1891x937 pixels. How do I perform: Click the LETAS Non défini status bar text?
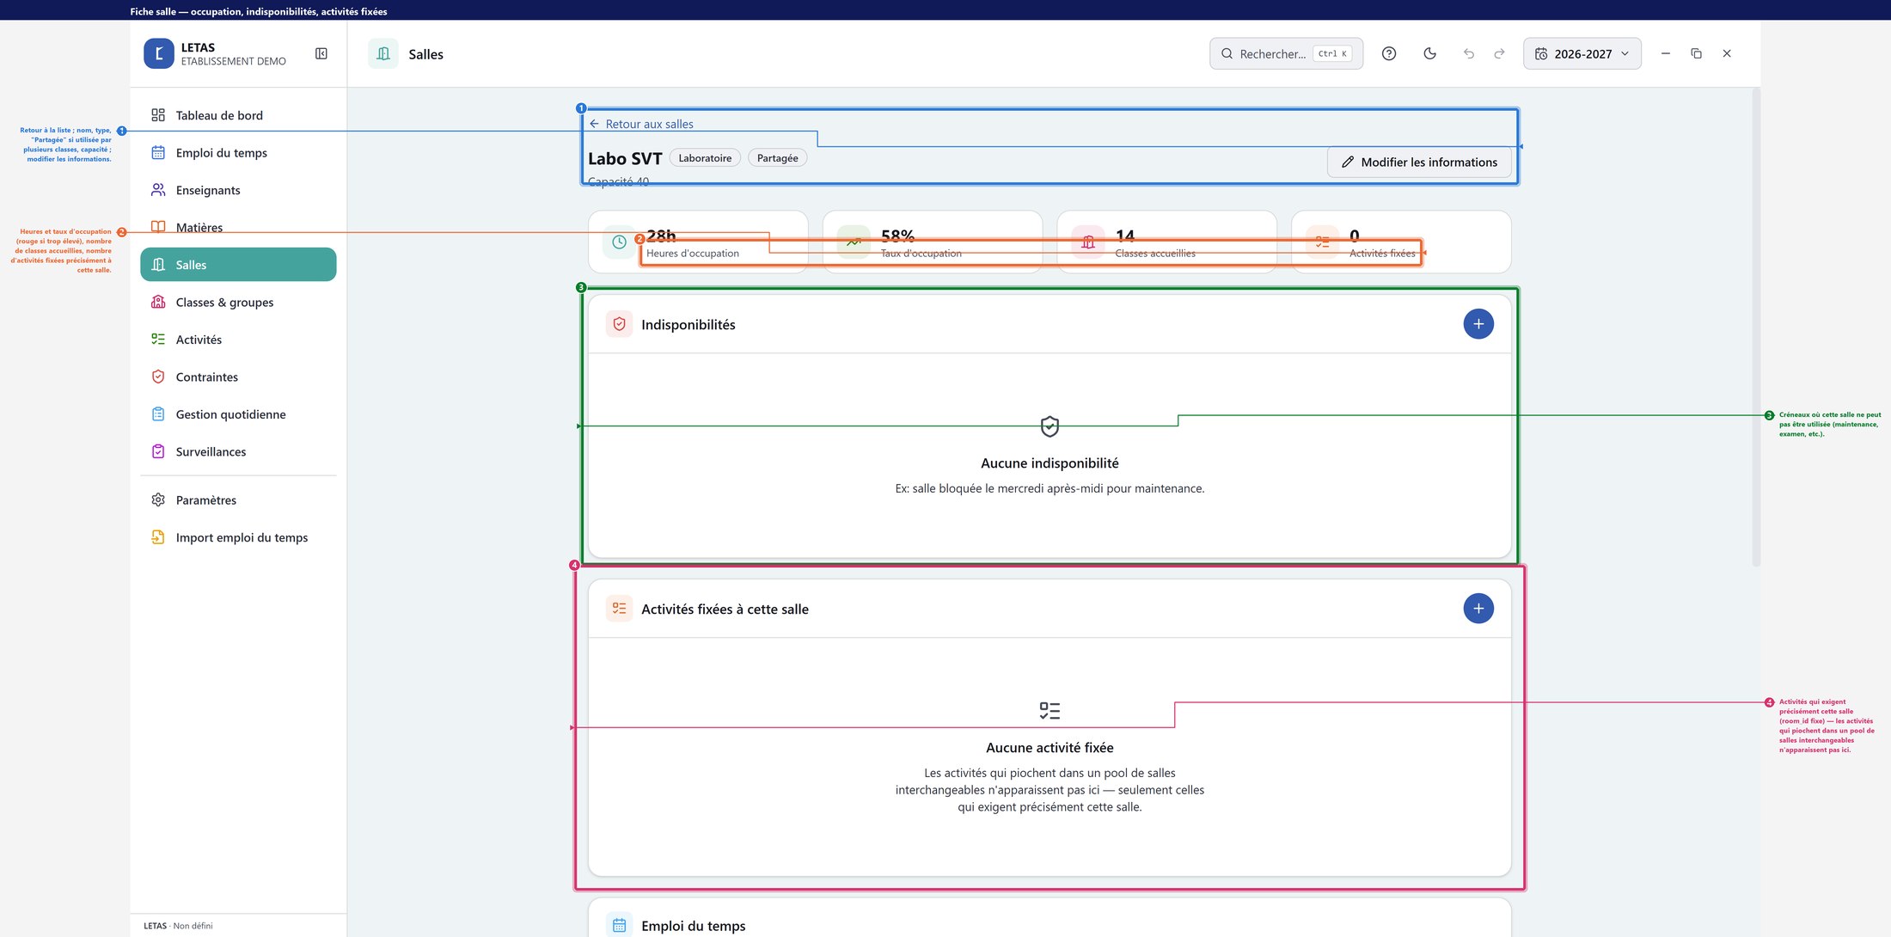tap(178, 926)
